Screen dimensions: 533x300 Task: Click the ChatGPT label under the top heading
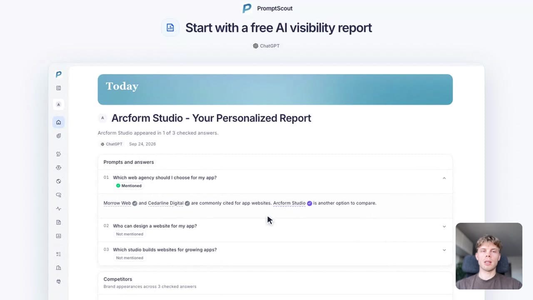click(266, 46)
